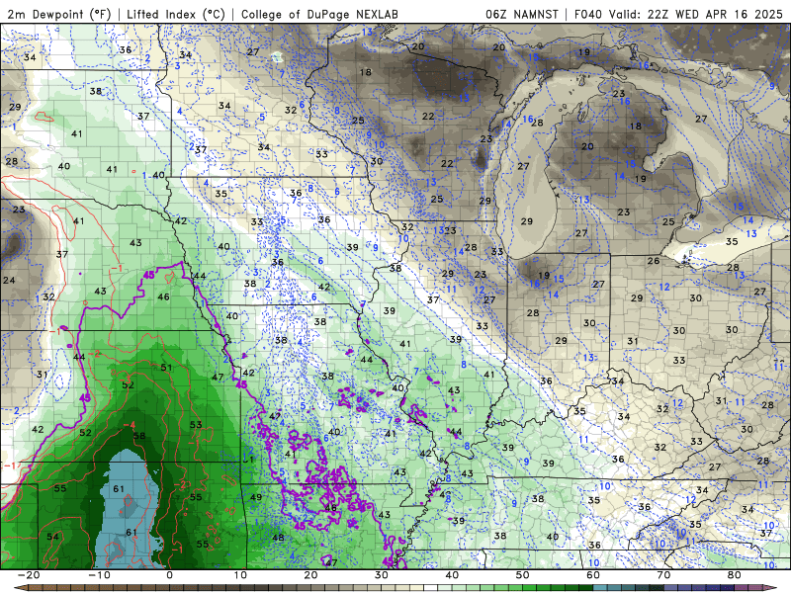Screen dimensions: 791x593
Task: Click the dewpoint color bar legend
Action: pyautogui.click(x=395, y=588)
